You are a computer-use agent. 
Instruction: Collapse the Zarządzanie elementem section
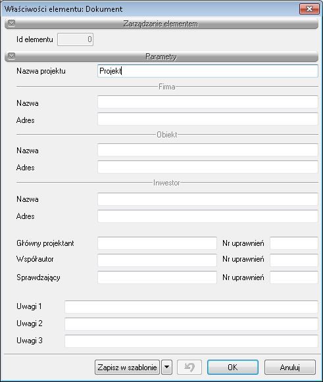[11, 24]
